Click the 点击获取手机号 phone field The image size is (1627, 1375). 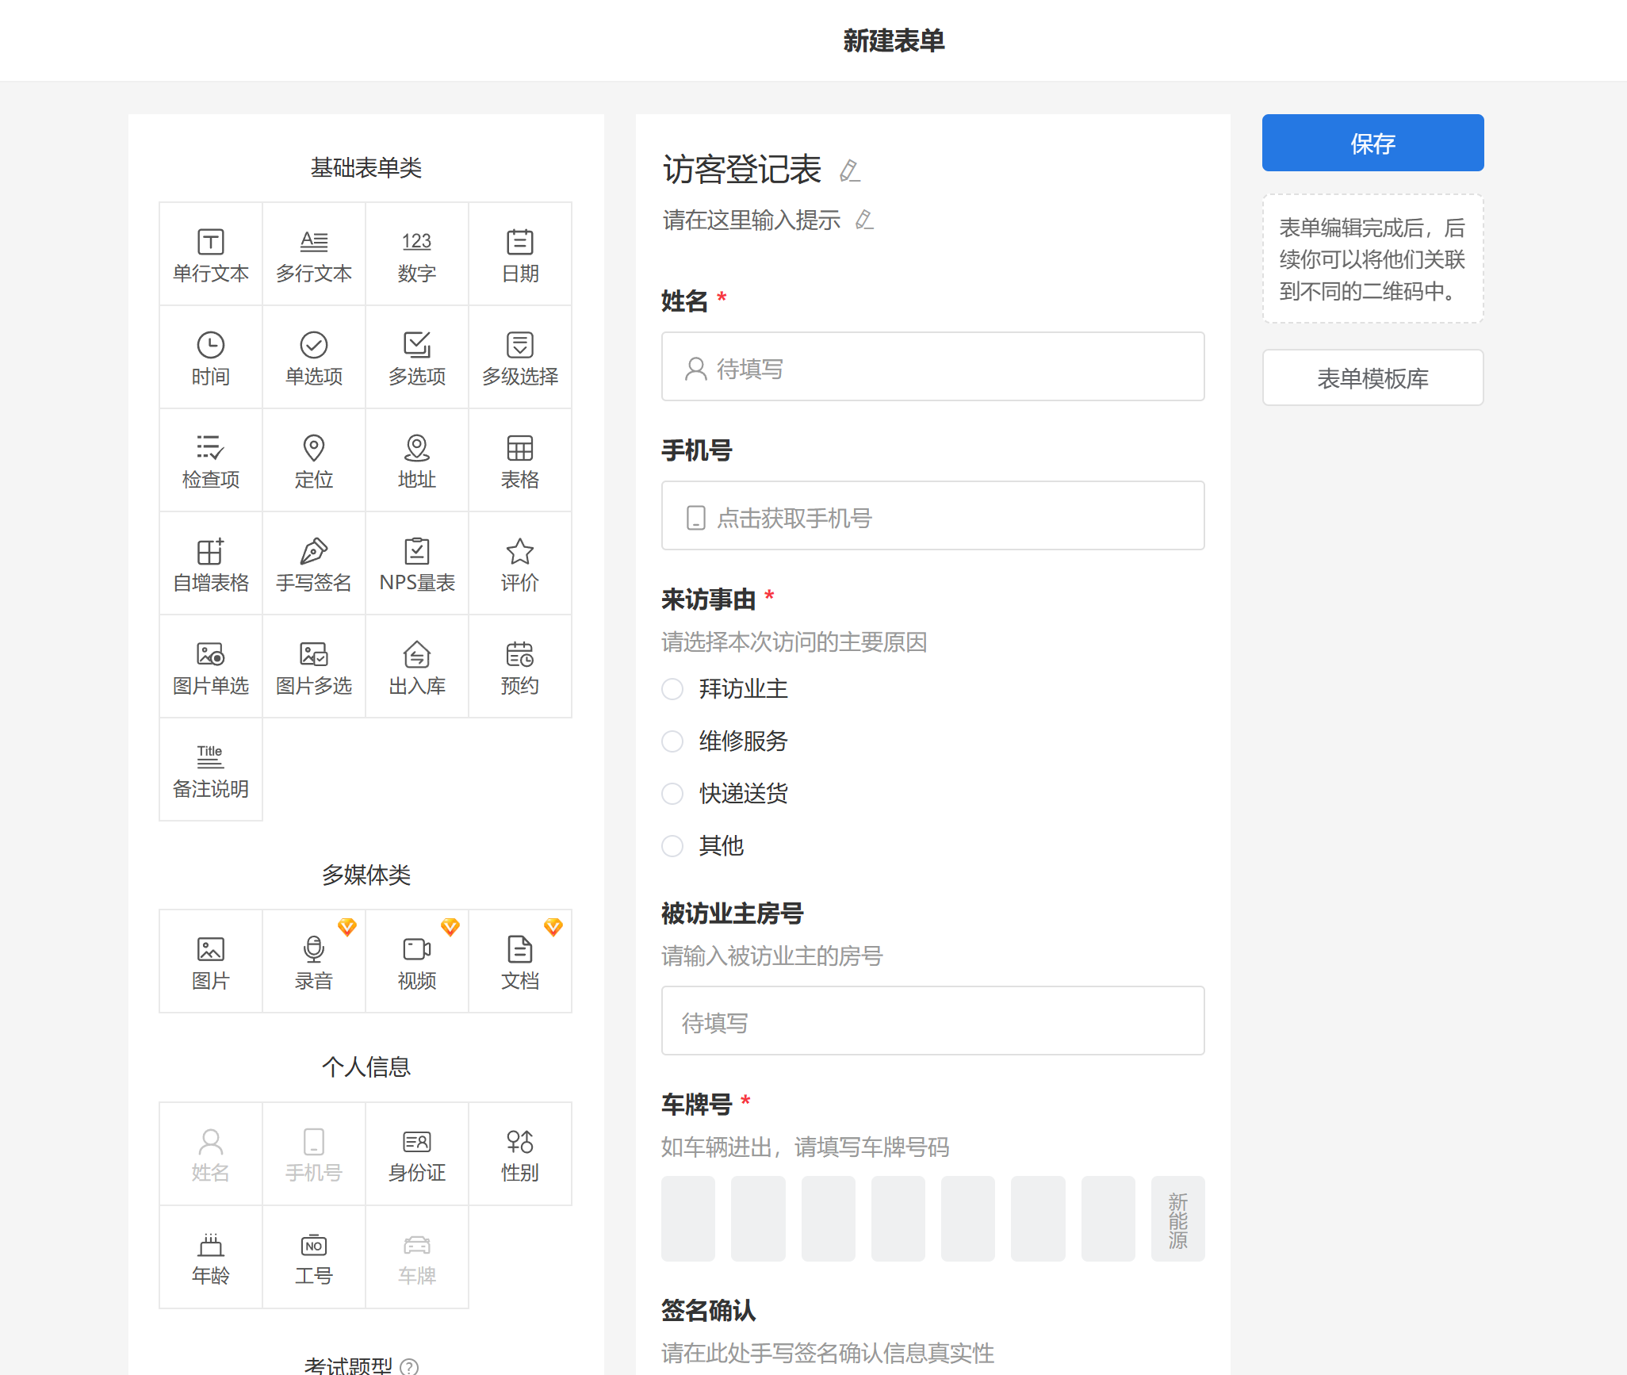pyautogui.click(x=932, y=516)
